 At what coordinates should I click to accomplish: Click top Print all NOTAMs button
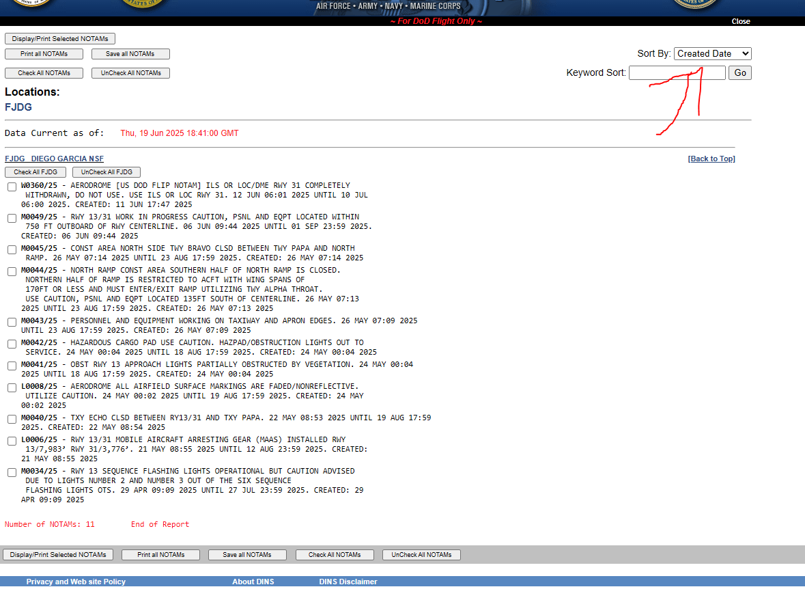pyautogui.click(x=44, y=54)
